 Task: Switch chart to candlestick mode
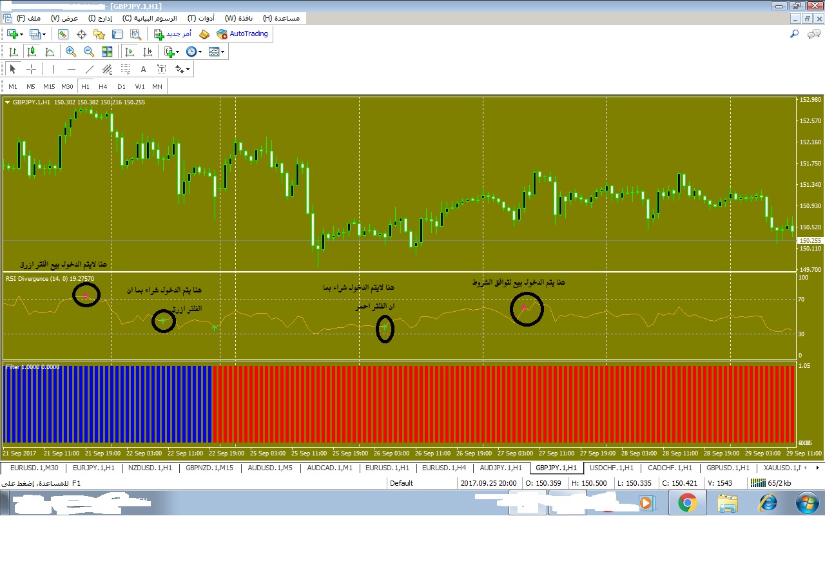click(31, 52)
